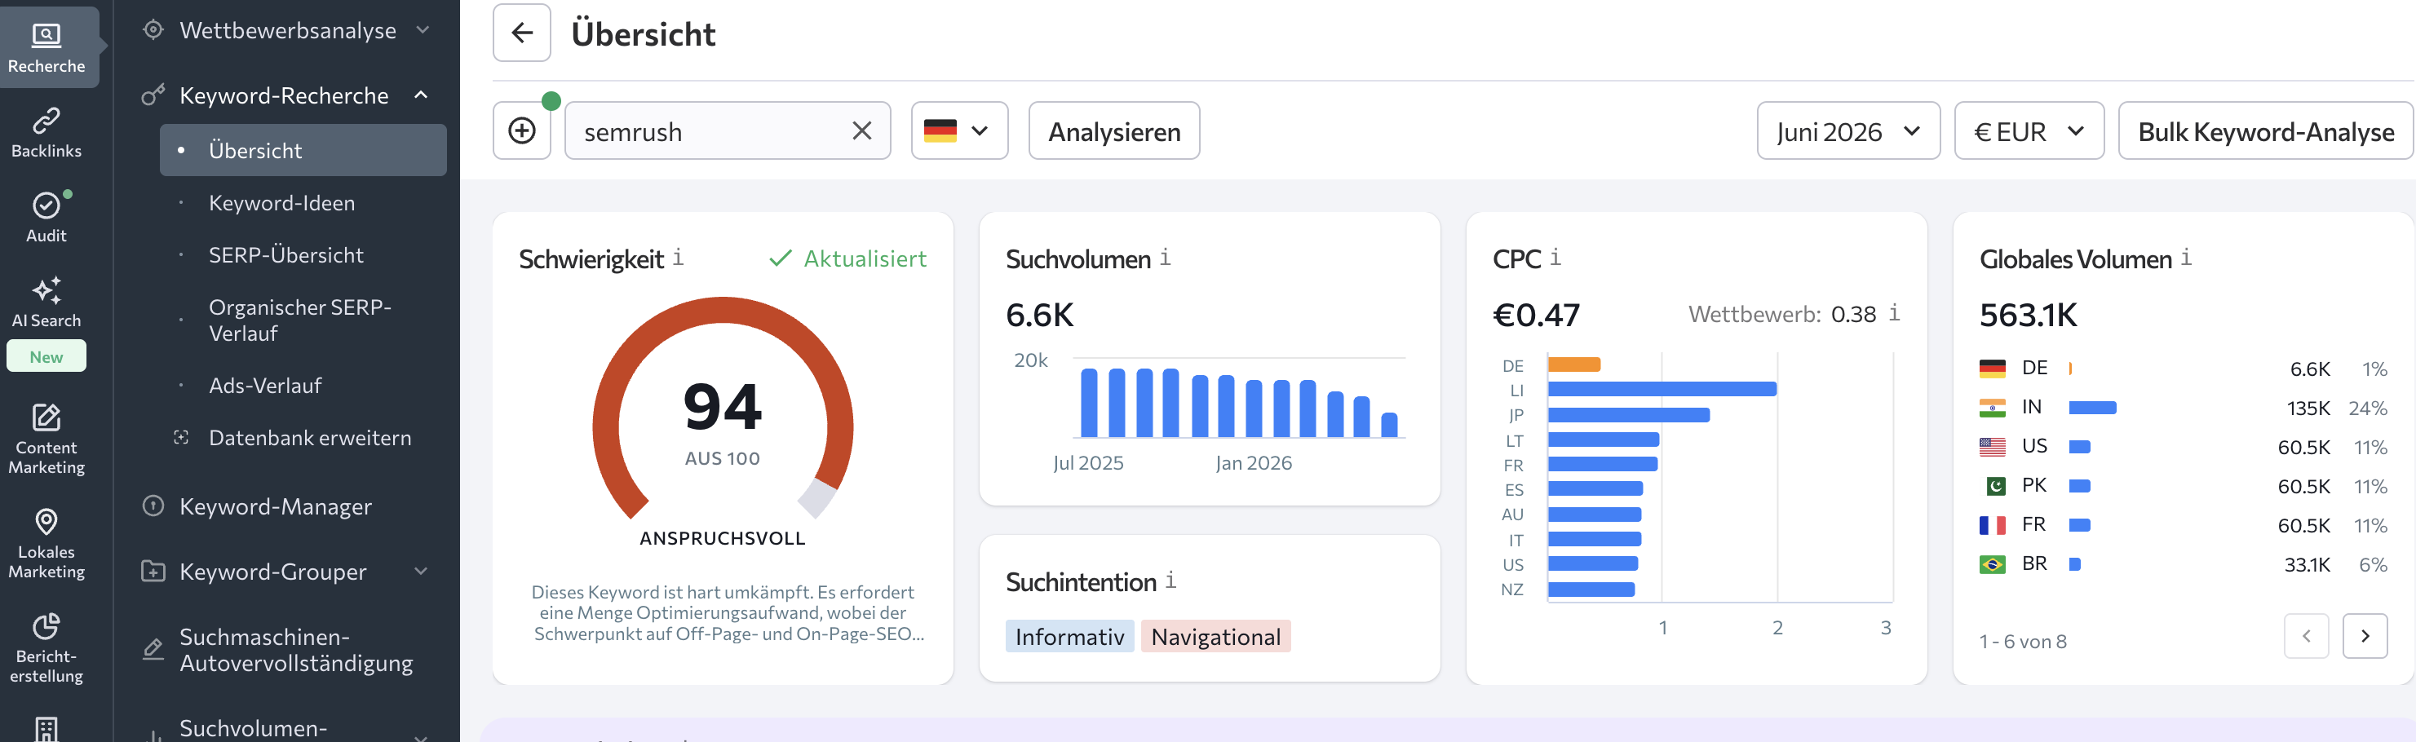The width and height of the screenshot is (2416, 742).
Task: Click the Suchmaschinen-Autovervollständigung pencil icon
Action: [153, 649]
